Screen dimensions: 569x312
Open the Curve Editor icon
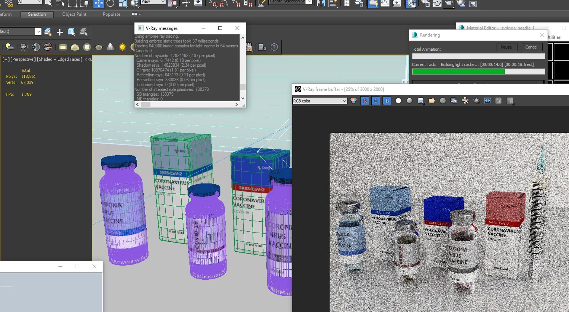[385, 4]
